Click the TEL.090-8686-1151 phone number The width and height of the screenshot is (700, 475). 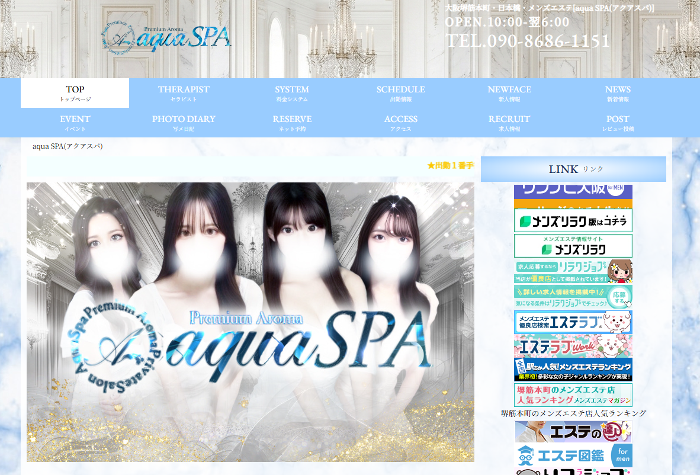[528, 41]
